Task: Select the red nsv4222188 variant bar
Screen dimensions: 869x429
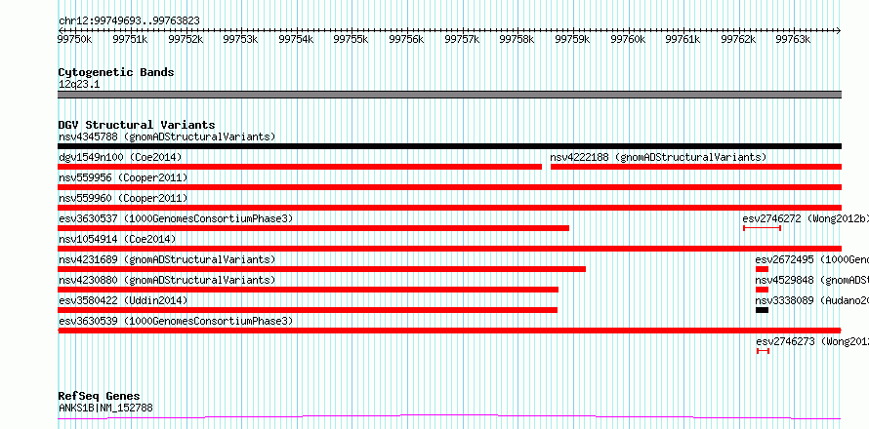Action: (696, 167)
